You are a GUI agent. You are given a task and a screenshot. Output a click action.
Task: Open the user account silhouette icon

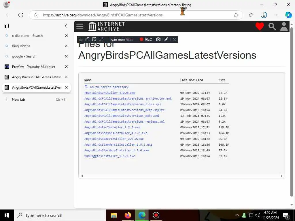284,26
